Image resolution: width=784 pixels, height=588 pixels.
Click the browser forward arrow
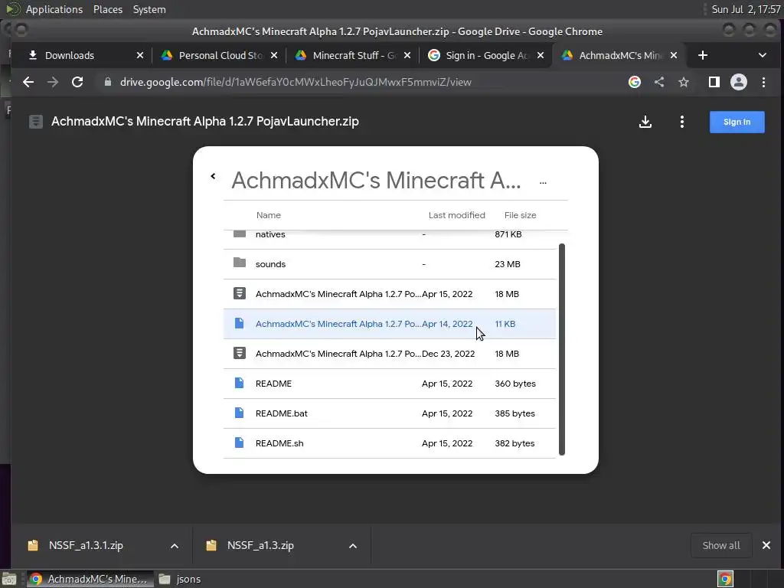[x=53, y=82]
